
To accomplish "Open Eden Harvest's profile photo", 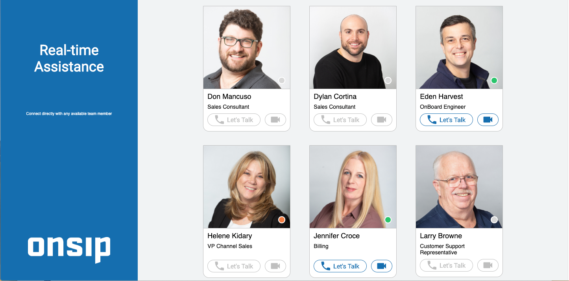I will point(459,47).
